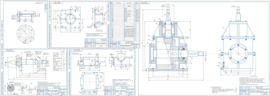
Task: Select the housing longitudinal section view
Action: point(89,62)
